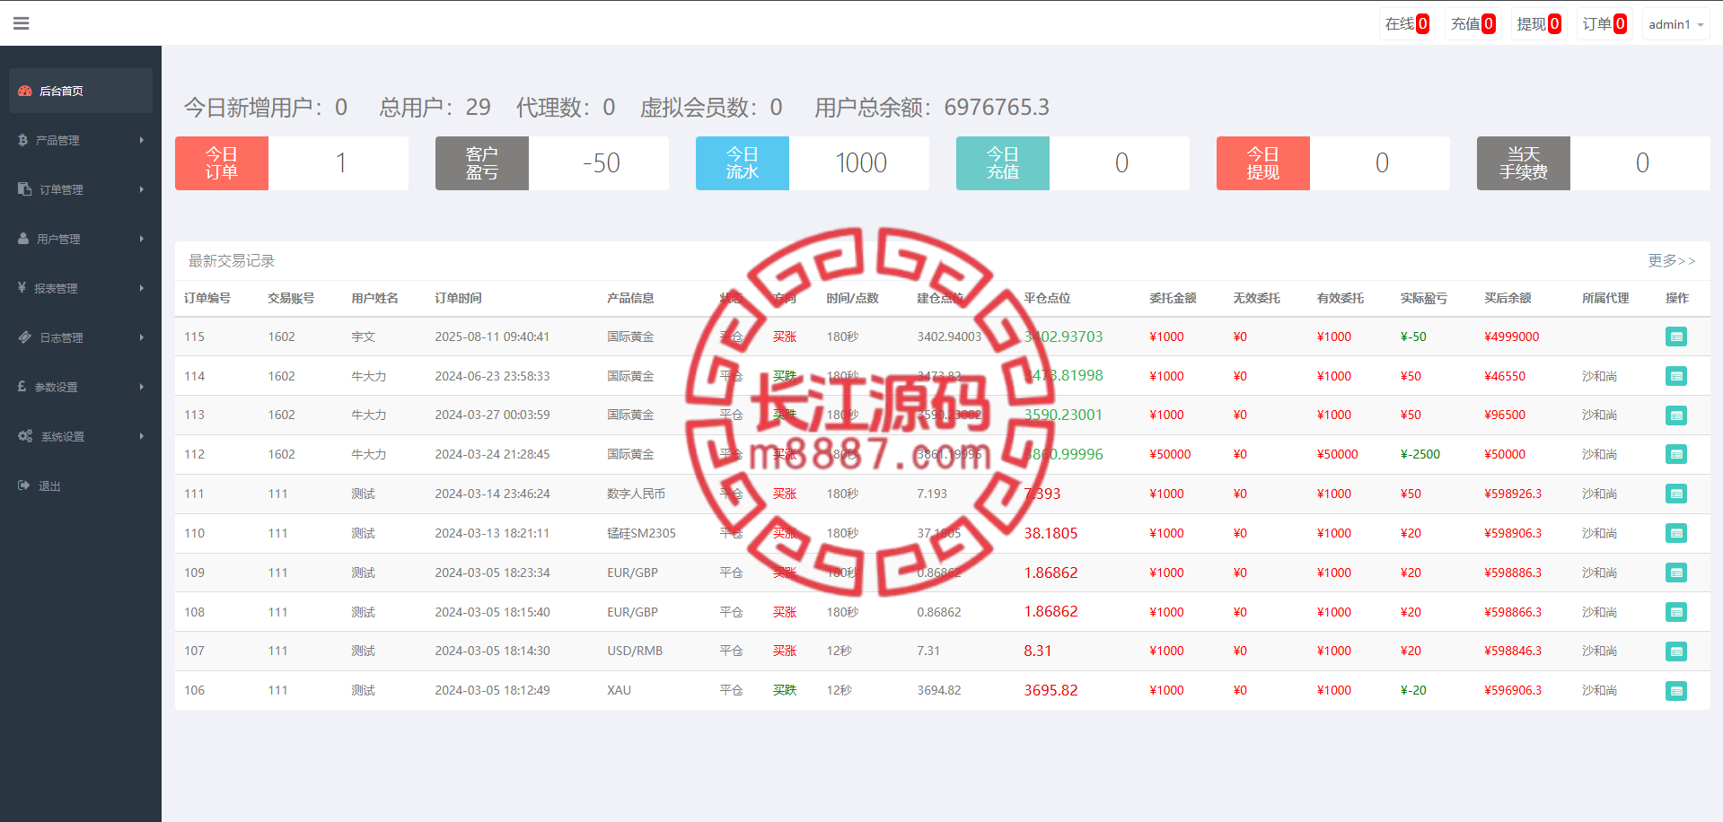Image resolution: width=1723 pixels, height=822 pixels.
Task: Click the 实际盈亏 column header
Action: (x=1424, y=298)
